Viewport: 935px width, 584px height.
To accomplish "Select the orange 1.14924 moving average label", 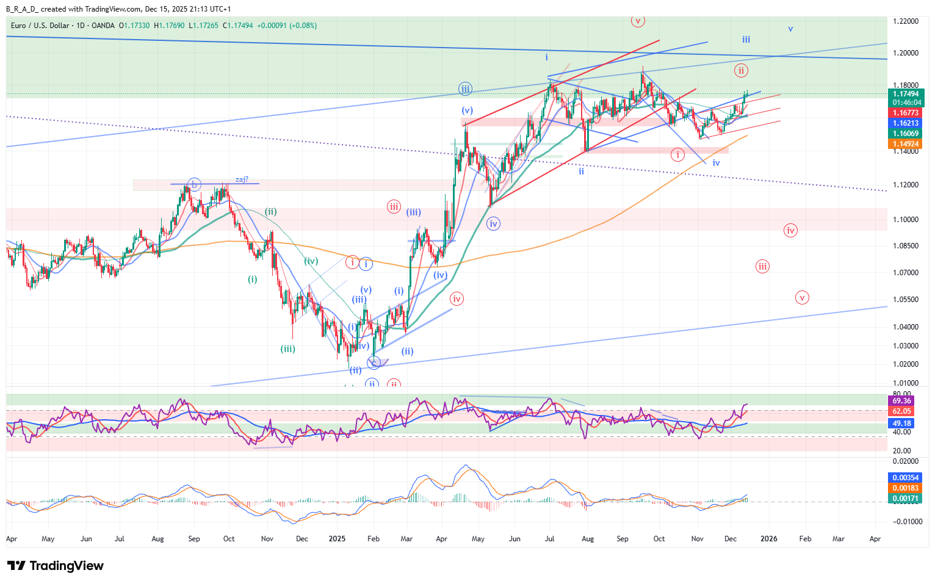I will click(906, 145).
